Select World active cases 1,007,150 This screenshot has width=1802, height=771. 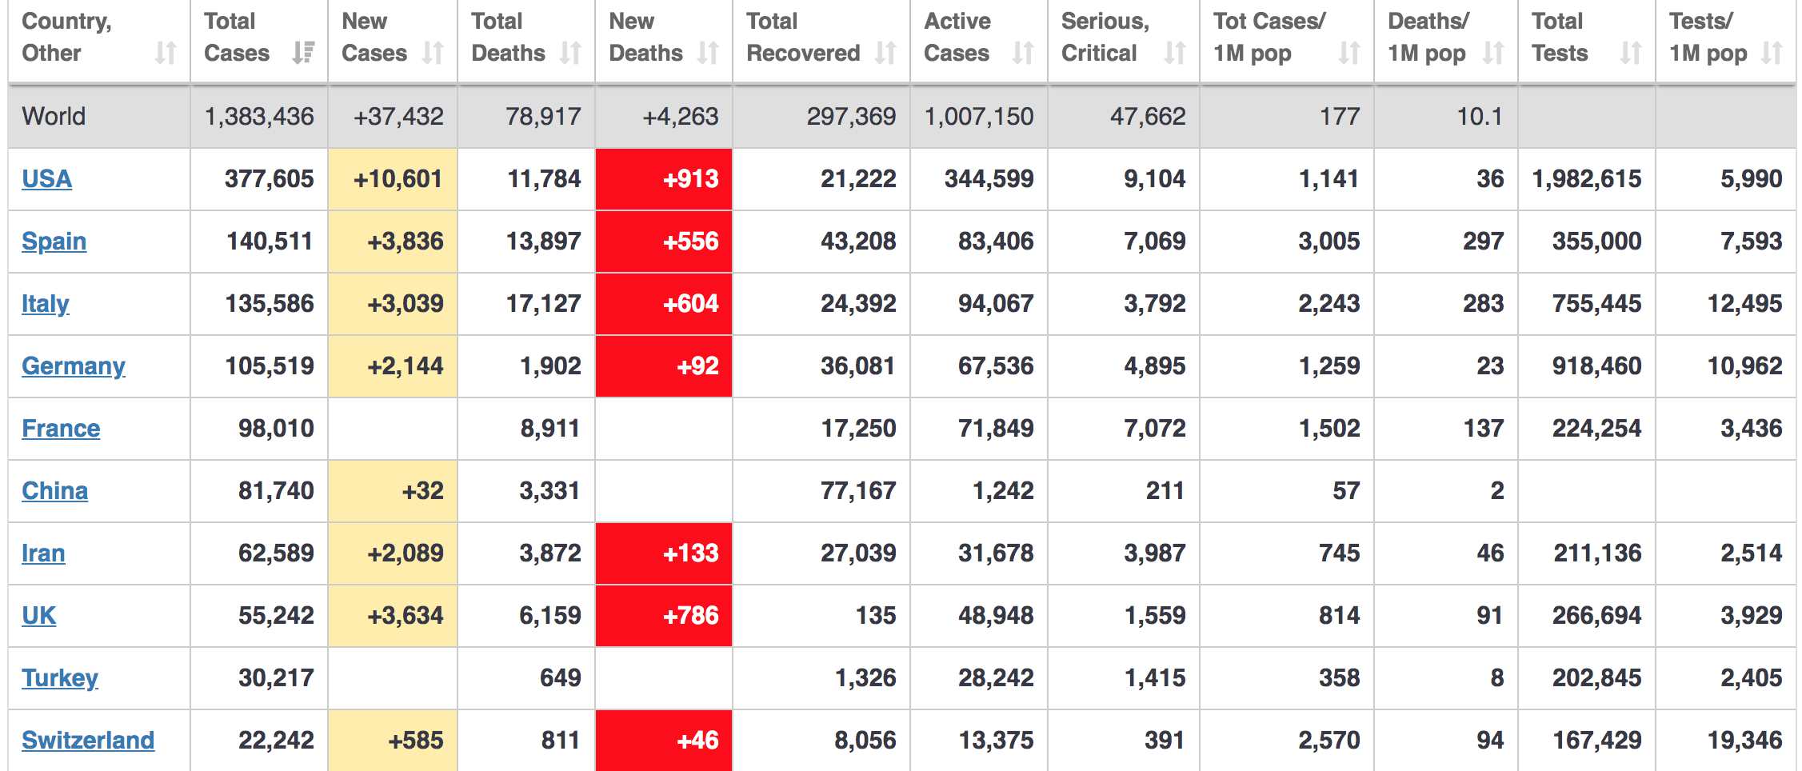click(x=979, y=116)
